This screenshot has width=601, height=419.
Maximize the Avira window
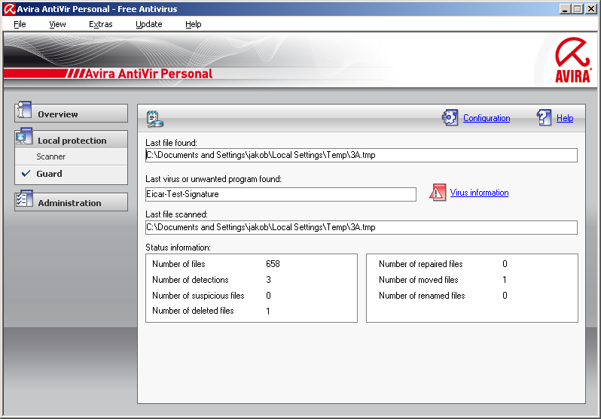(x=577, y=9)
